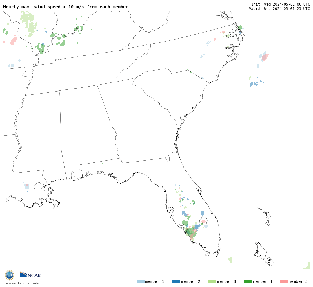
Task: Click the 'Hourly max. wind speed' title
Action: 66,7
